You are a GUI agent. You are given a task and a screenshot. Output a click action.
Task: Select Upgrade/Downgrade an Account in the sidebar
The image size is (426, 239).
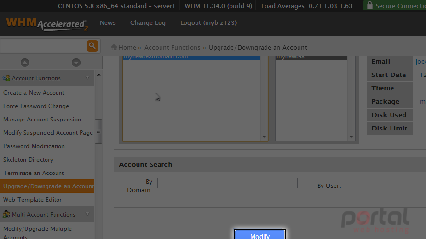tap(47, 186)
